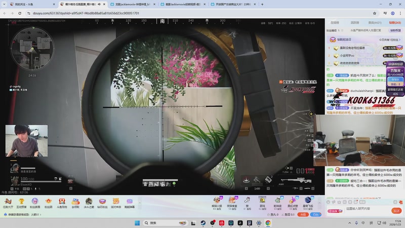Image resolution: width=405 pixels, height=228 pixels.
Task: Click the crown icon in chat toolbar
Action: (x=339, y=202)
